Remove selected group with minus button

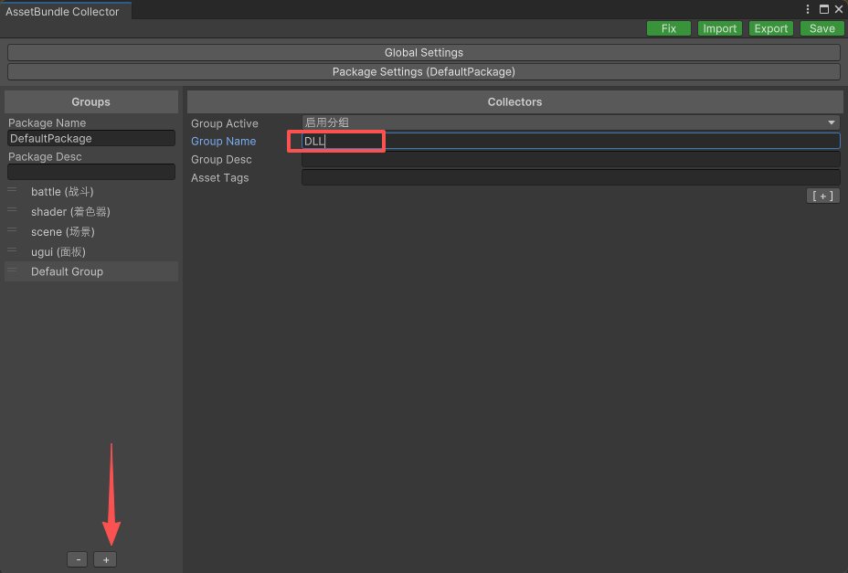click(x=78, y=559)
